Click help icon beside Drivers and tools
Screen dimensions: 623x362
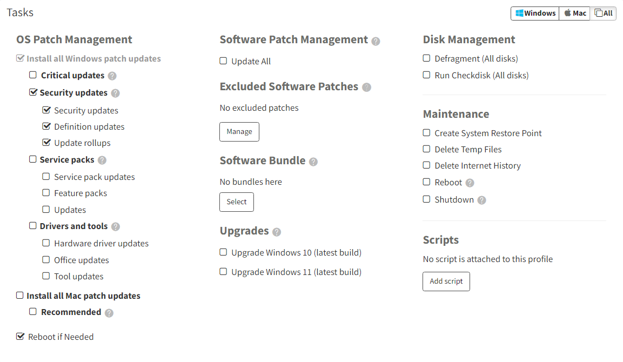pyautogui.click(x=116, y=226)
